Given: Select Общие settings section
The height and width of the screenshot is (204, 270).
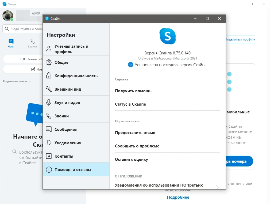Looking at the screenshot, I should tap(76, 62).
